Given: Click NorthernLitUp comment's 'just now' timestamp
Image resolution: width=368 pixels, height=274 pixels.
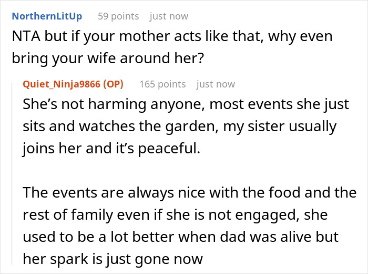Looking at the screenshot, I should (169, 16).
